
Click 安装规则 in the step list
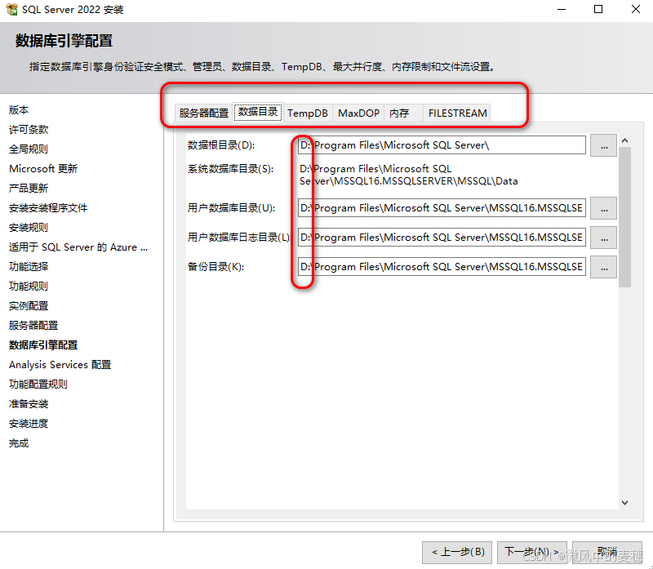(29, 228)
